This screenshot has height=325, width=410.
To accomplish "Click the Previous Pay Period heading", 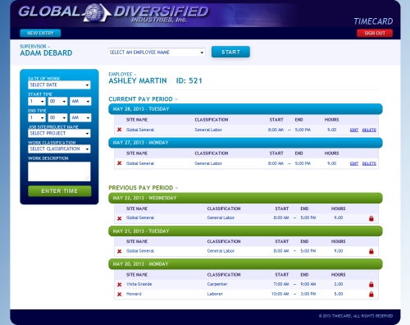I will click(141, 188).
